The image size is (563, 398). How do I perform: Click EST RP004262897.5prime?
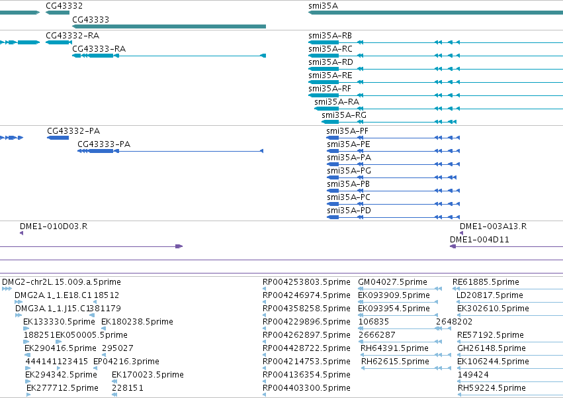click(x=306, y=335)
